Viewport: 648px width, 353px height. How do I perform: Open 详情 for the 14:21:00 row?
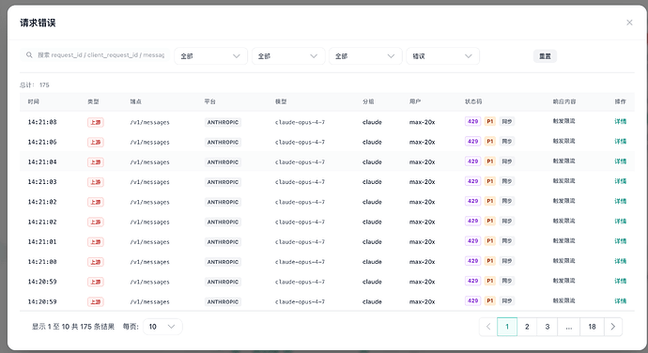pos(620,261)
